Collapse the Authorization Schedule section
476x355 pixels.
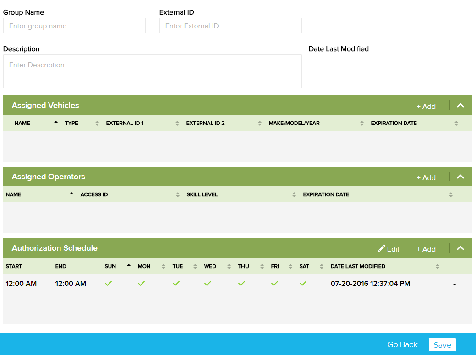(x=460, y=248)
